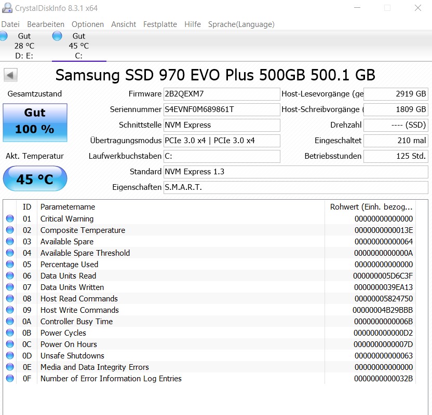
Task: Open the Bearbeiten menu
Action: (46, 24)
